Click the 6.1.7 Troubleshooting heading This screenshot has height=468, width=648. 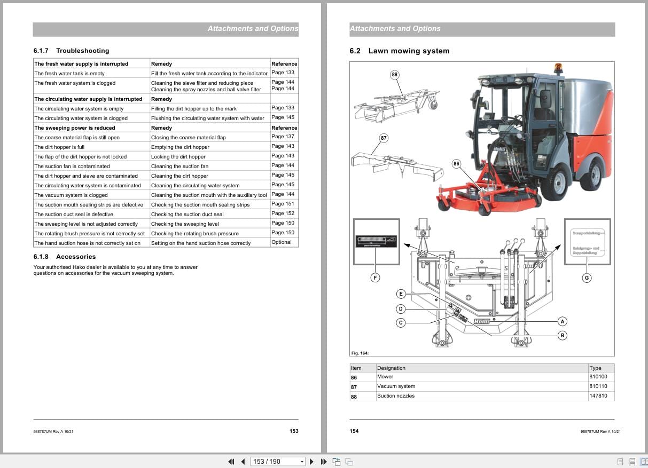[71, 51]
